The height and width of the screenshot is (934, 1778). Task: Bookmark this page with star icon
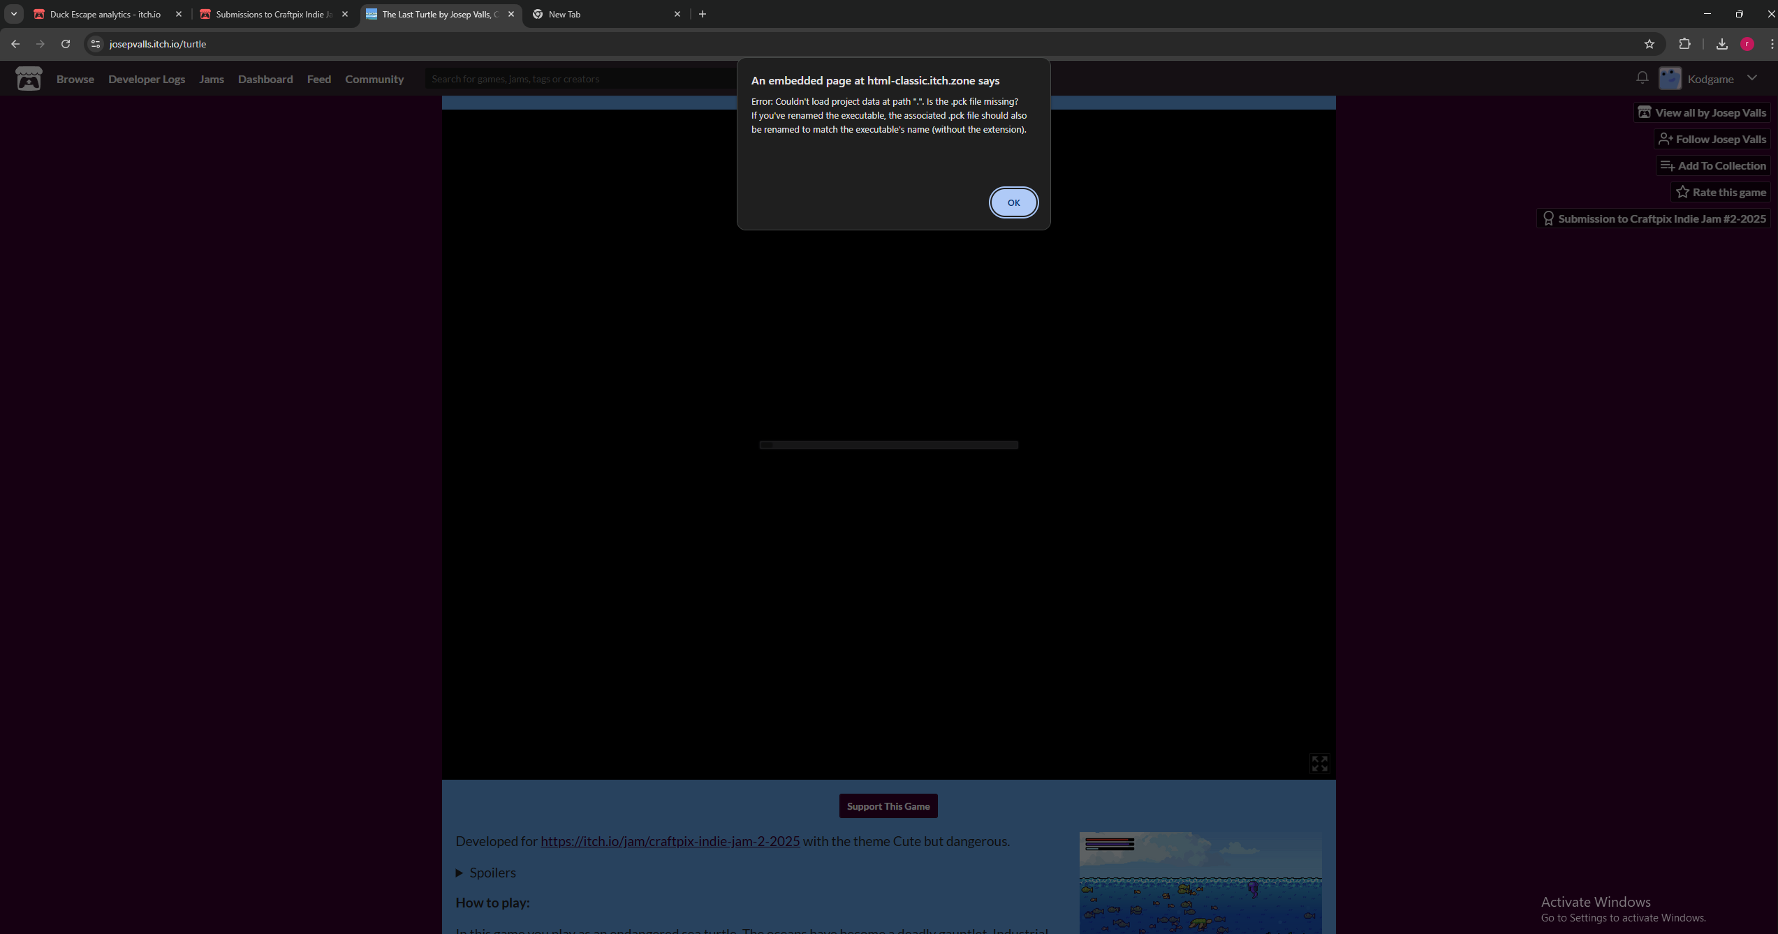1649,44
